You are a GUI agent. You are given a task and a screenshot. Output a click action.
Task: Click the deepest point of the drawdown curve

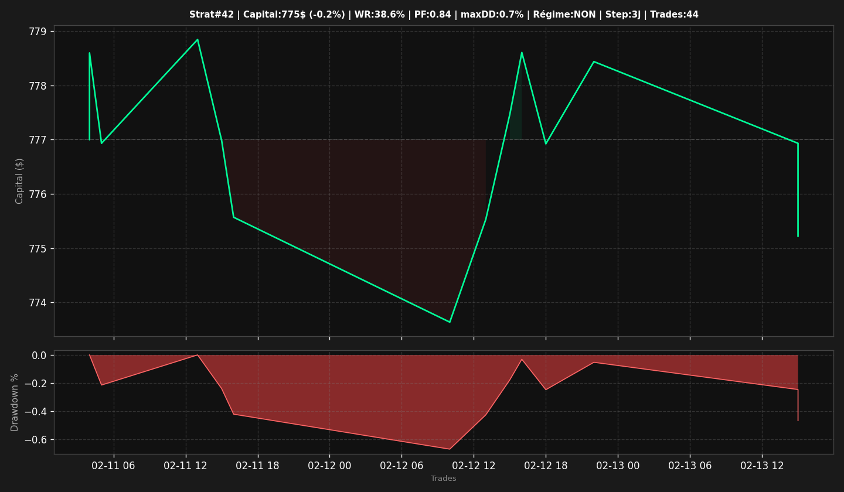click(450, 449)
